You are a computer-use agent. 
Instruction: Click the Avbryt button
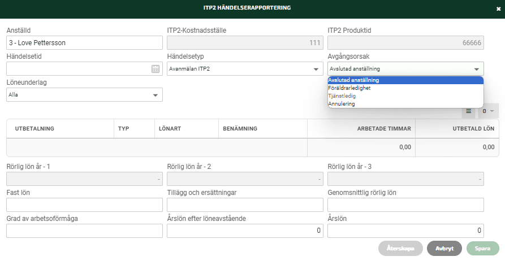(x=444, y=248)
